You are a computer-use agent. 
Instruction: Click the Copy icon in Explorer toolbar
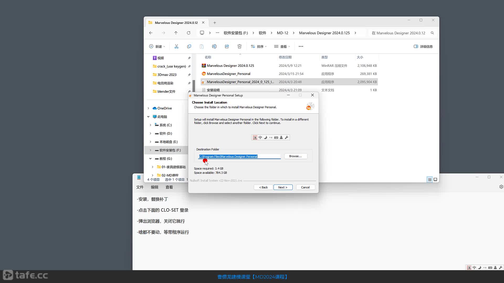click(189, 46)
